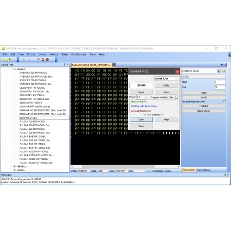231x231 pixels.
Task: Click the red bug toolbar icon
Action: click(47, 60)
